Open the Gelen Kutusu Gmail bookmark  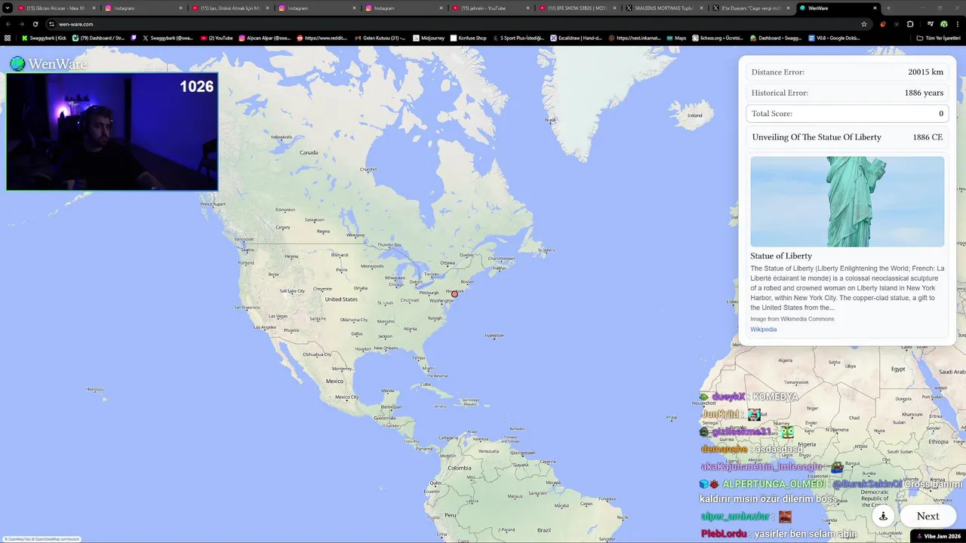click(x=380, y=38)
